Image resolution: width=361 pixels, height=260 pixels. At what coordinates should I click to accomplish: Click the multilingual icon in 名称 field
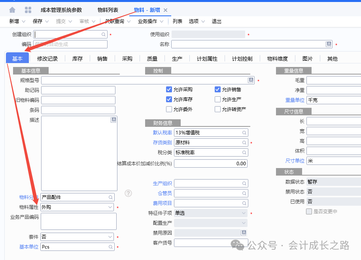pyautogui.click(x=328, y=44)
